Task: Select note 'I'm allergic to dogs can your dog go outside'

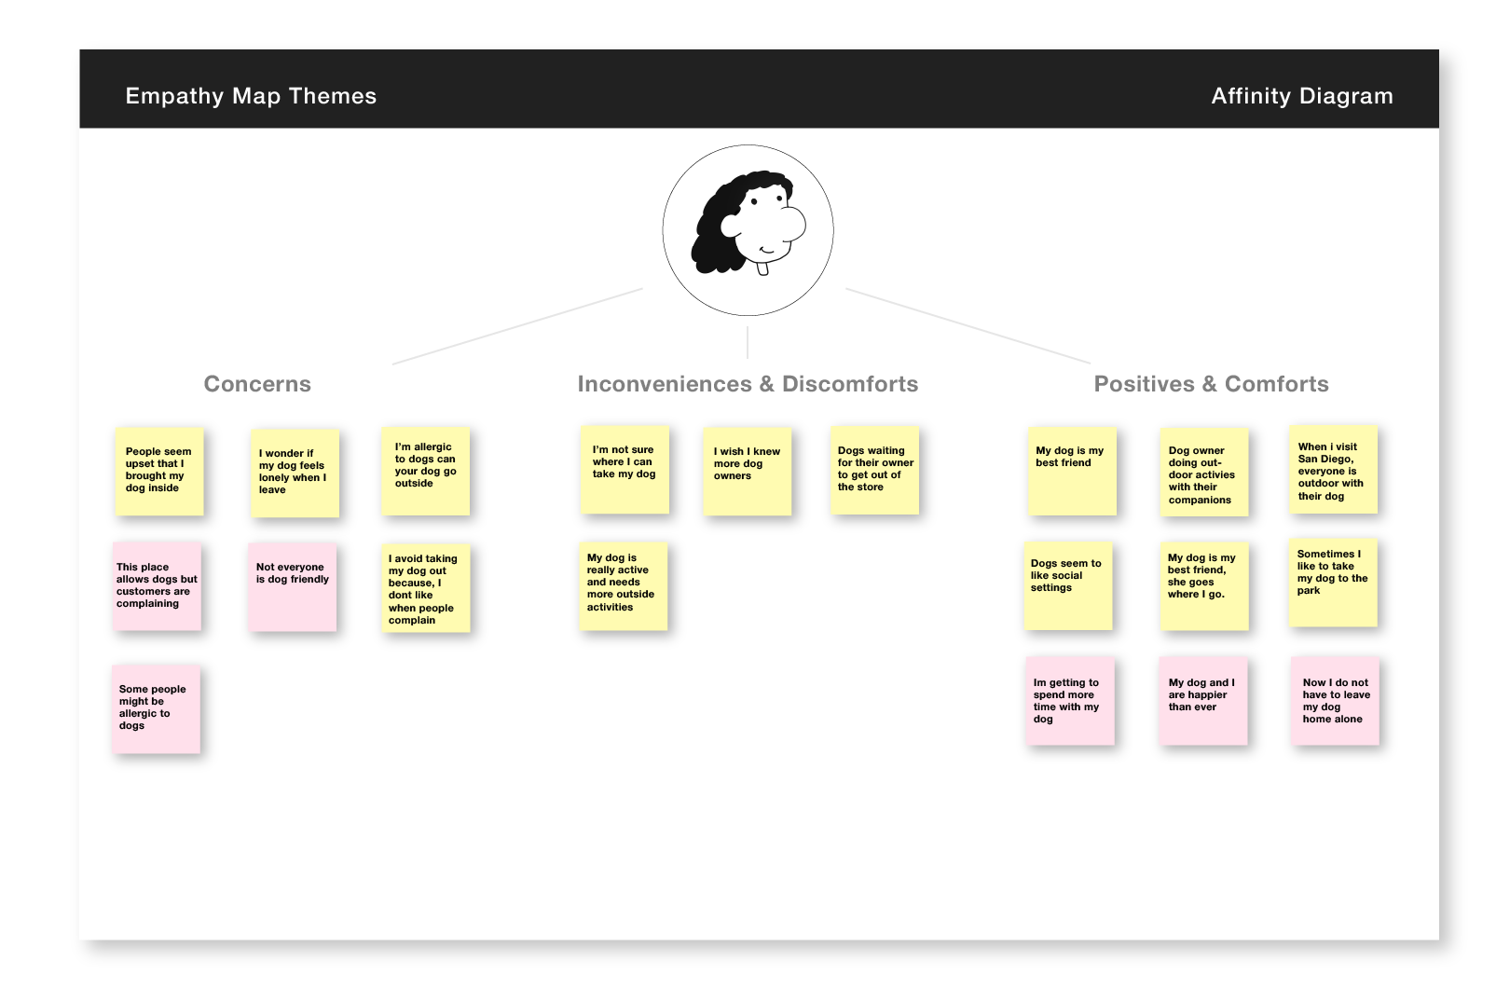Action: (x=426, y=471)
